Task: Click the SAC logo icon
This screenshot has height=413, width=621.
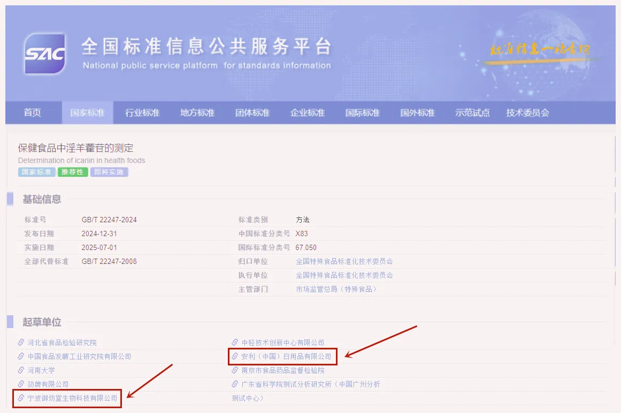Action: pyautogui.click(x=45, y=53)
